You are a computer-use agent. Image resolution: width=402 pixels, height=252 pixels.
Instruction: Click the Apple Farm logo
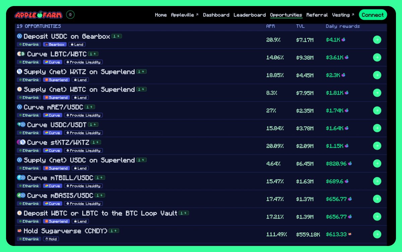[x=39, y=15]
